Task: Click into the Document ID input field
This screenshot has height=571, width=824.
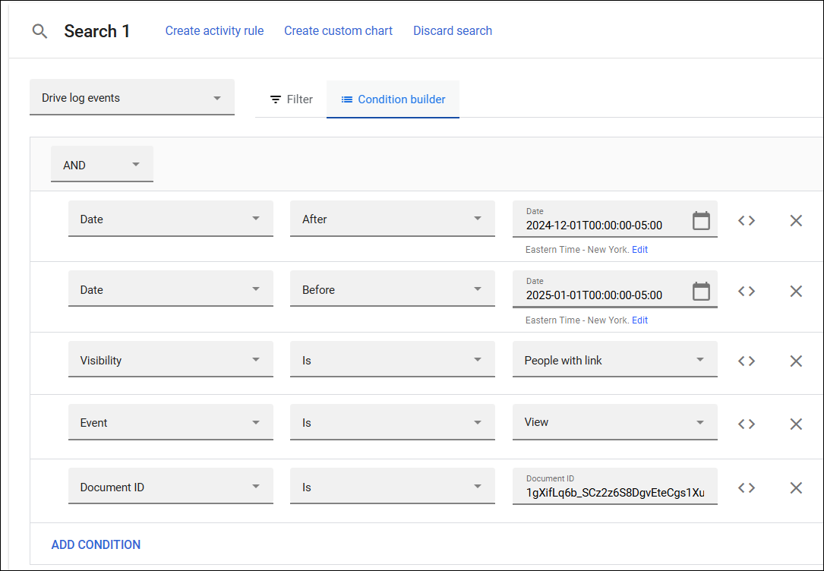Action: pyautogui.click(x=614, y=493)
